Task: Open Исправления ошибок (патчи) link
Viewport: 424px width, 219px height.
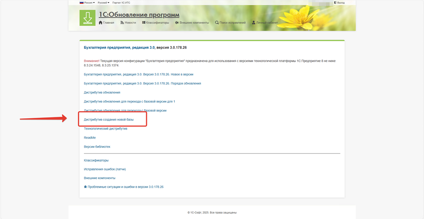Action: pos(105,169)
